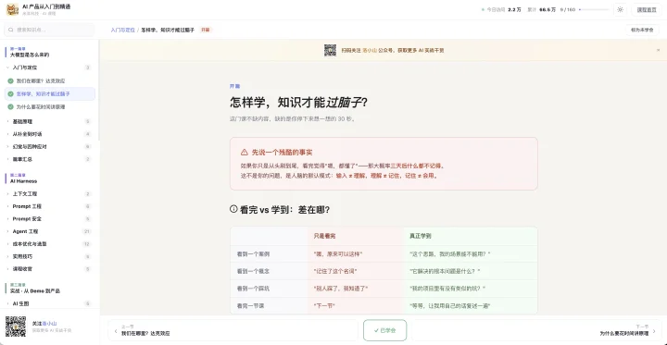Toggle the sun theme icon
The image size is (667, 345).
point(620,9)
